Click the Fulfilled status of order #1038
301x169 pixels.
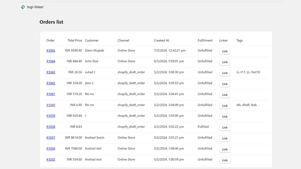click(203, 127)
